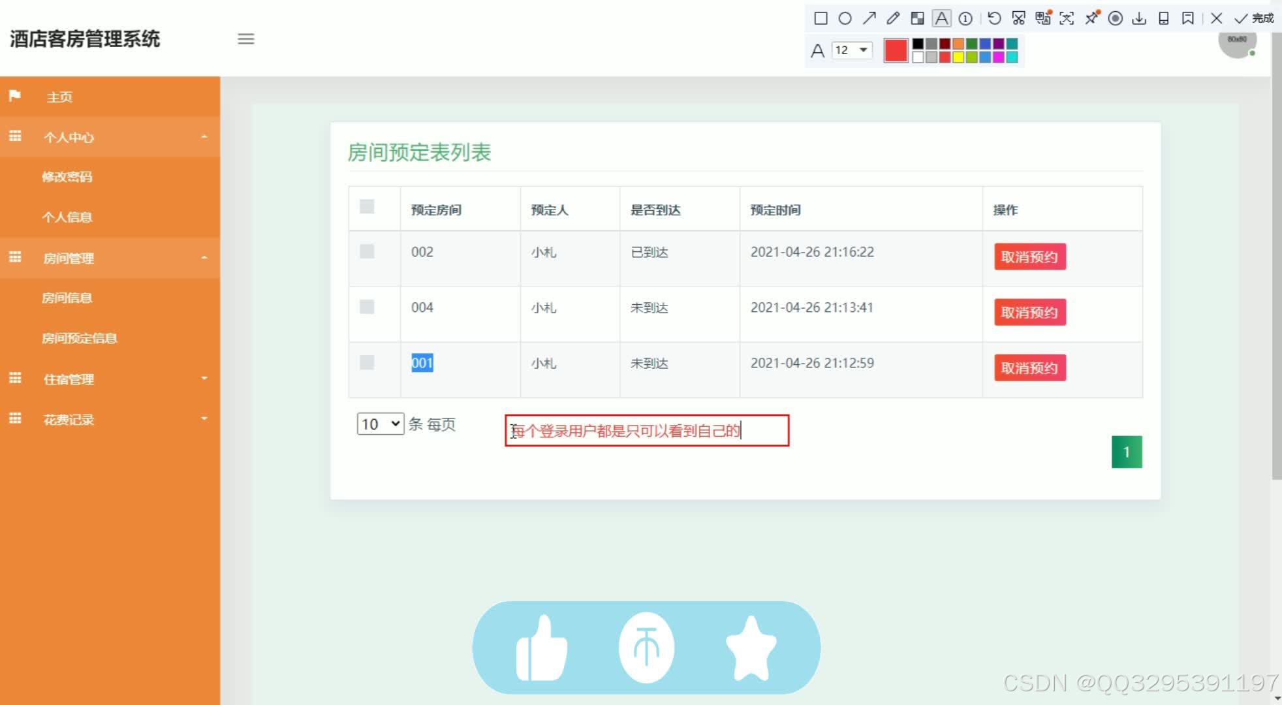
Task: Click the flag icon beside 主页
Action: pos(15,96)
